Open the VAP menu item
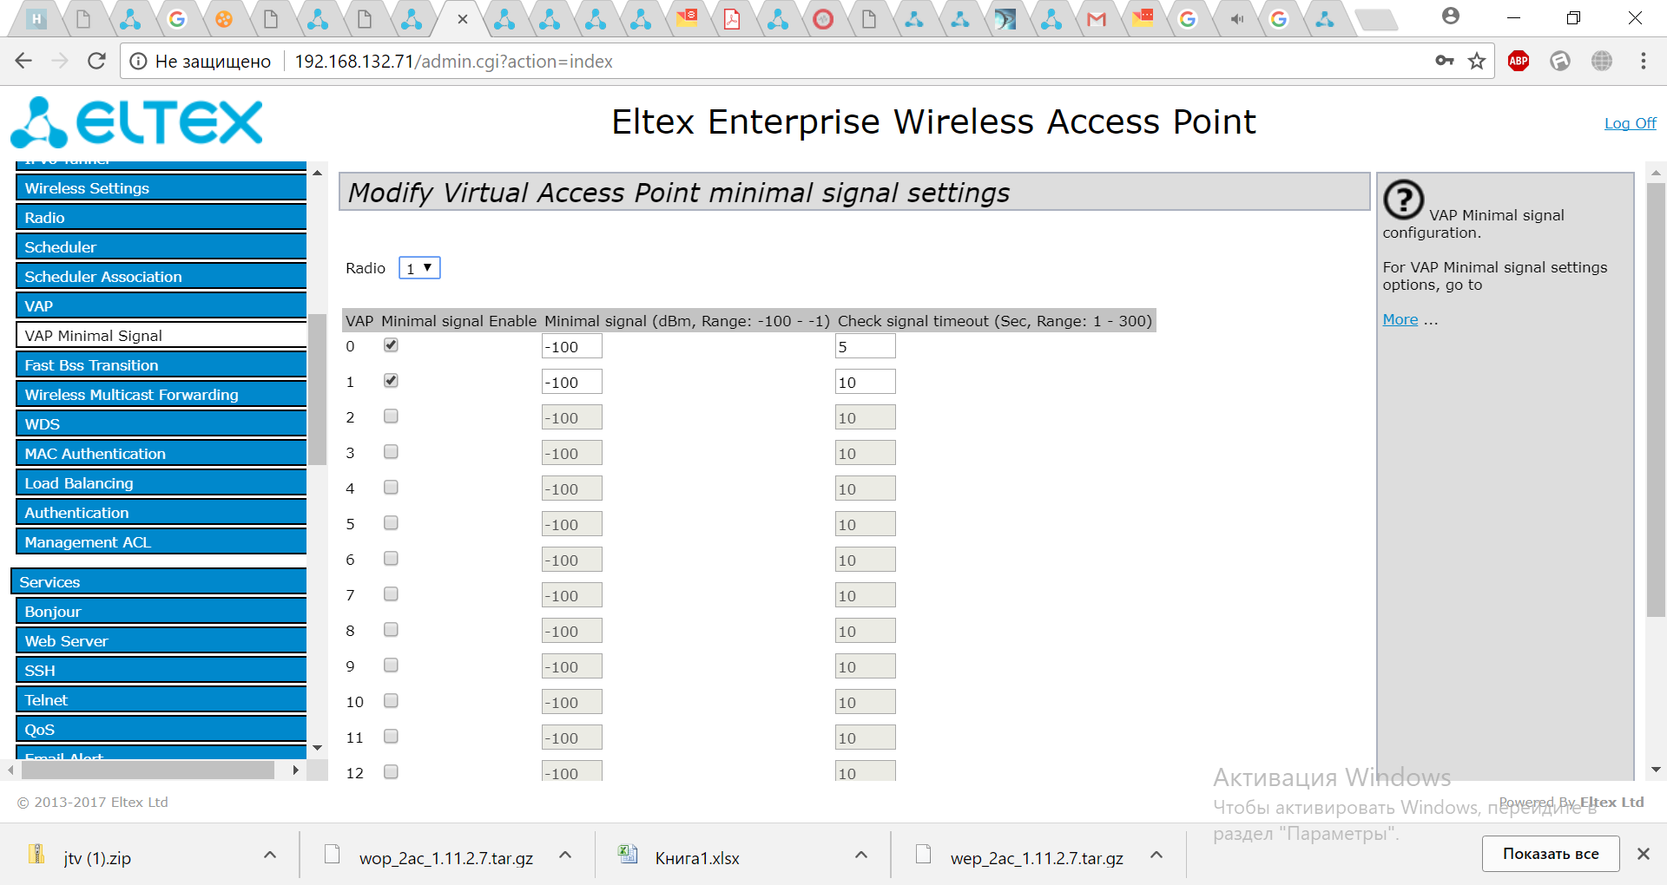Screen dimensions: 1667x885 click(161, 306)
